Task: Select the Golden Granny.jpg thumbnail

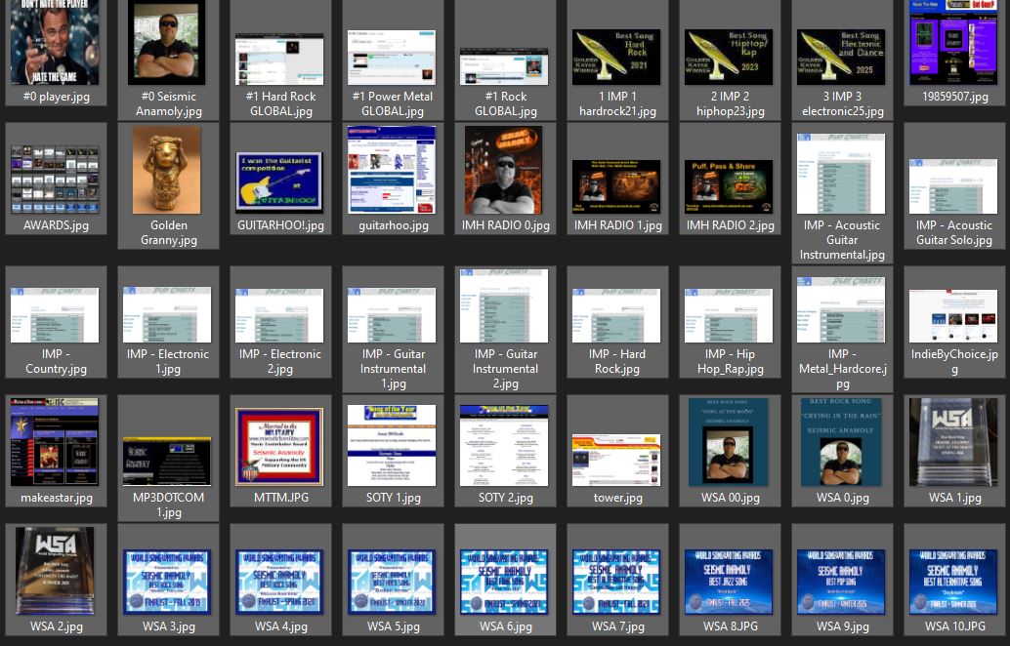Action: [168, 170]
